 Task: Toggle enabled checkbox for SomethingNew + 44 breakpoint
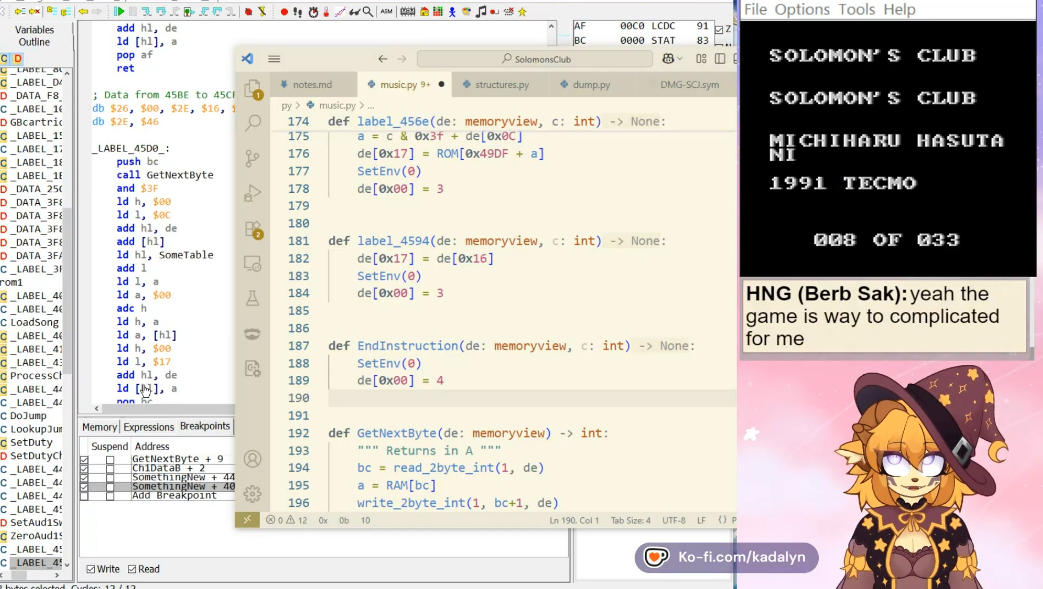coord(84,478)
